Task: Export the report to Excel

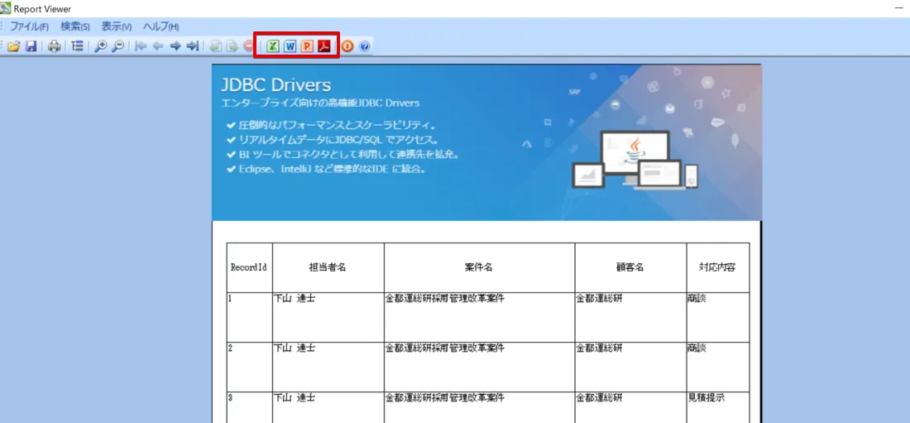Action: tap(272, 46)
